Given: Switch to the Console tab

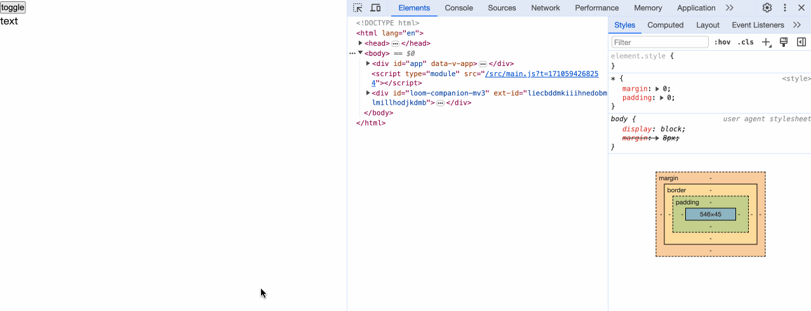Looking at the screenshot, I should coord(459,8).
